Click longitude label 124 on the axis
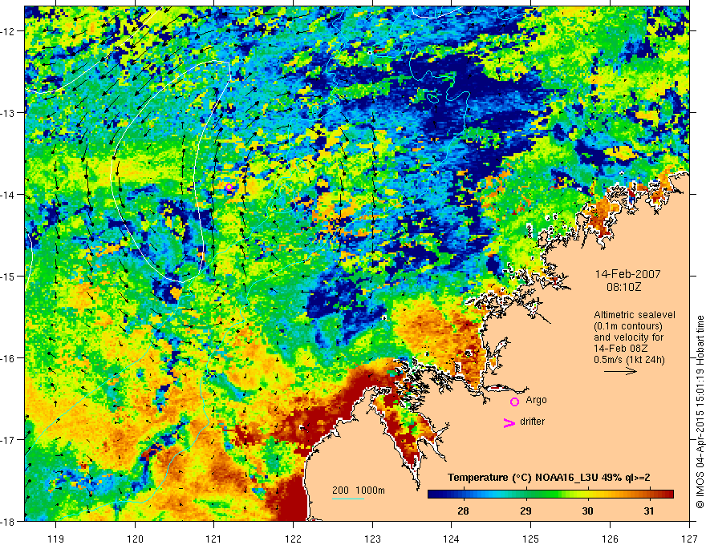Image resolution: width=706 pixels, height=545 pixels. click(x=452, y=539)
